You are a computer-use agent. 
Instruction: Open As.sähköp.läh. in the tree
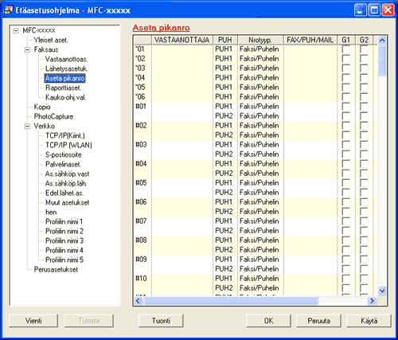[66, 183]
